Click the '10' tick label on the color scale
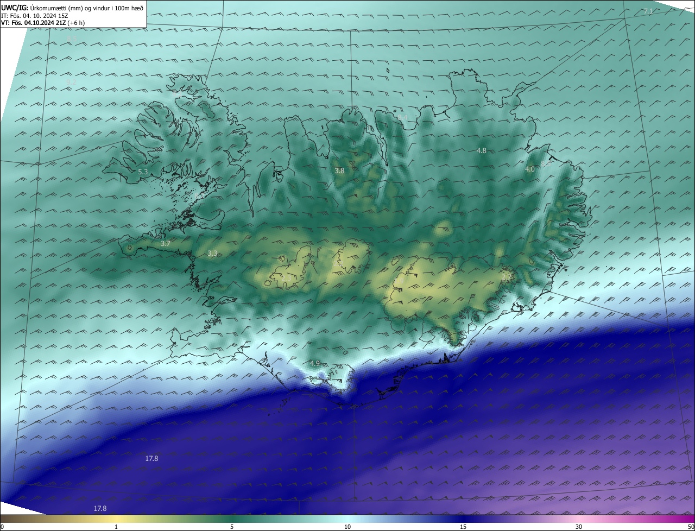Viewport: 695px width, 531px height. point(347,527)
